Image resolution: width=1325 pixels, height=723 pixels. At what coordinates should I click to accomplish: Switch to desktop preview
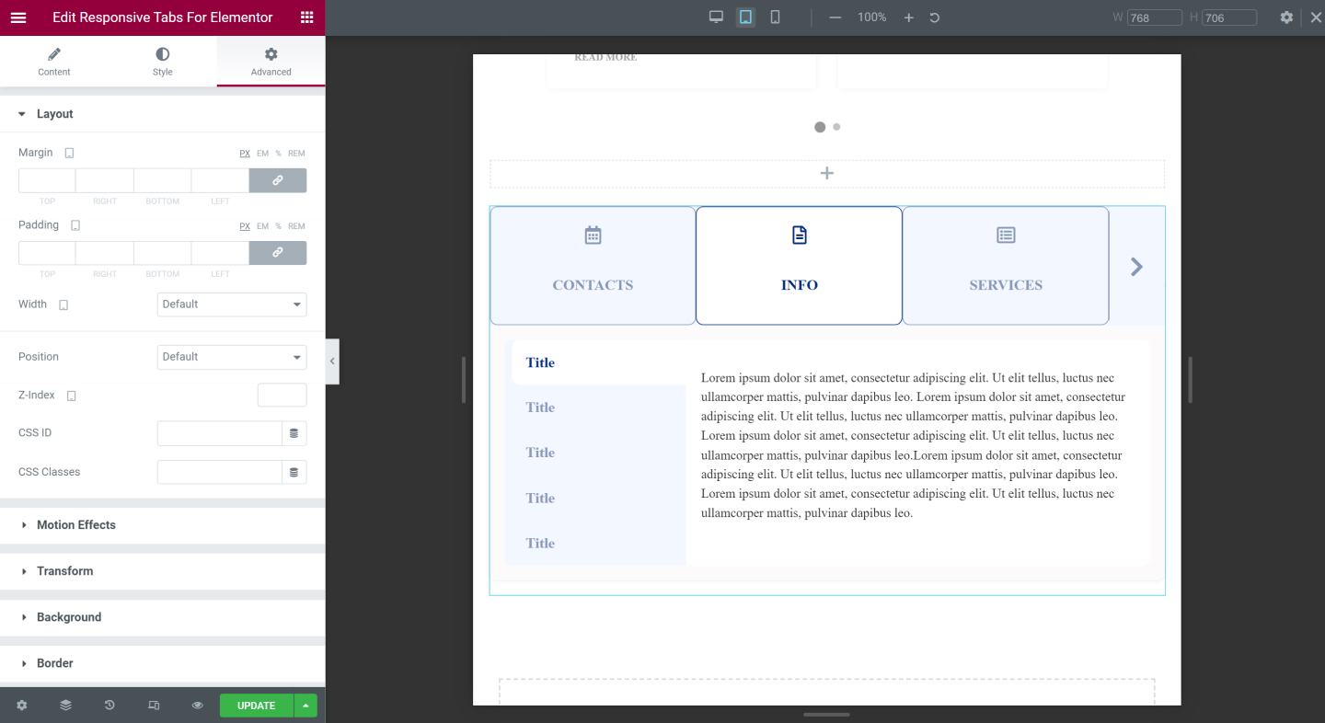click(716, 17)
